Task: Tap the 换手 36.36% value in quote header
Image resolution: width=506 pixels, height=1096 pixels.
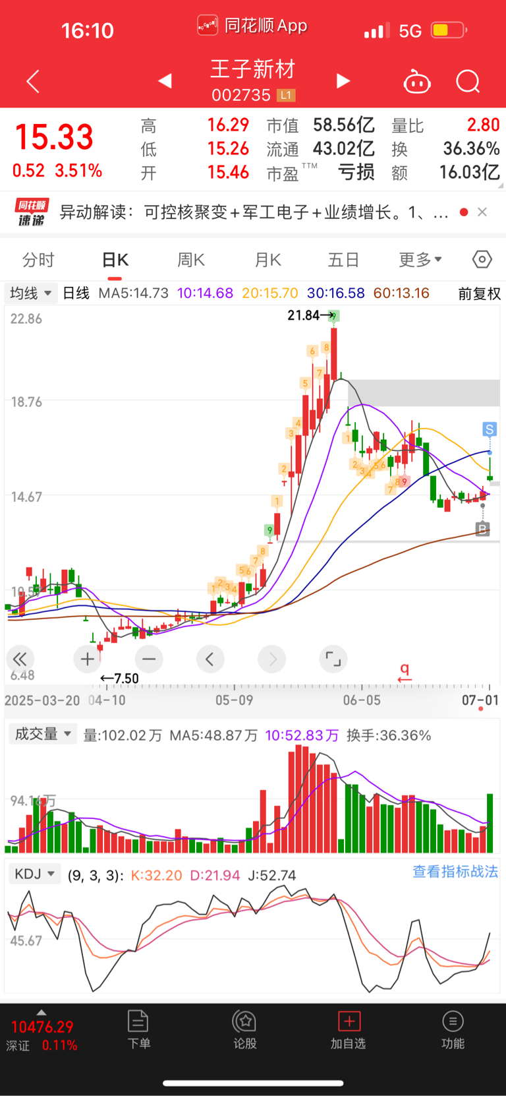Action: coord(471,148)
